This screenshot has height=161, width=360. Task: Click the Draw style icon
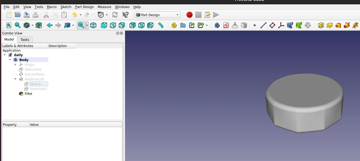click(x=27, y=25)
